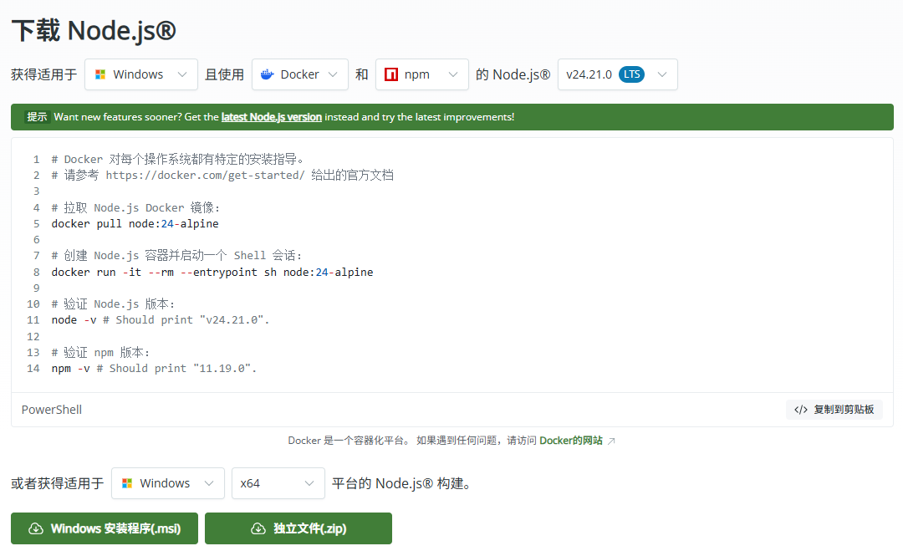The height and width of the screenshot is (556, 903).
Task: Click the npm logo icon
Action: 391,74
